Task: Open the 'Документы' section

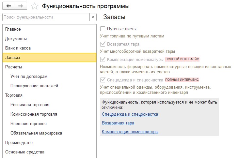Action: (x=50, y=39)
